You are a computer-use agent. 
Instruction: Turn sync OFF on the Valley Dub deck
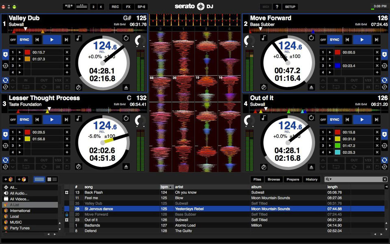(13, 40)
